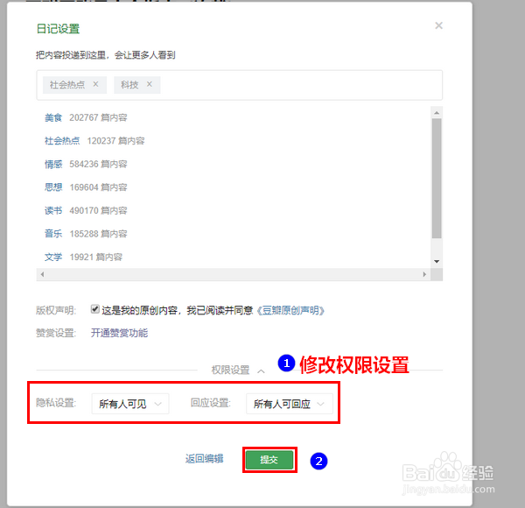Close the 日记设置 dialog
The height and width of the screenshot is (508, 525).
pyautogui.click(x=438, y=25)
